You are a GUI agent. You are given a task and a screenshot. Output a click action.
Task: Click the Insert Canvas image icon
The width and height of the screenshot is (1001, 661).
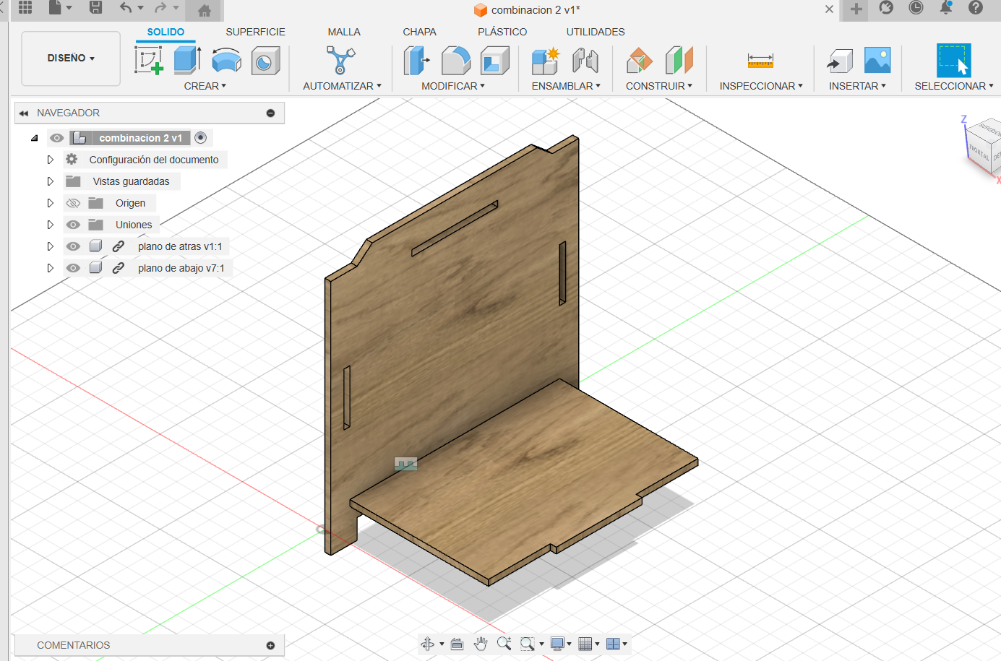click(877, 61)
